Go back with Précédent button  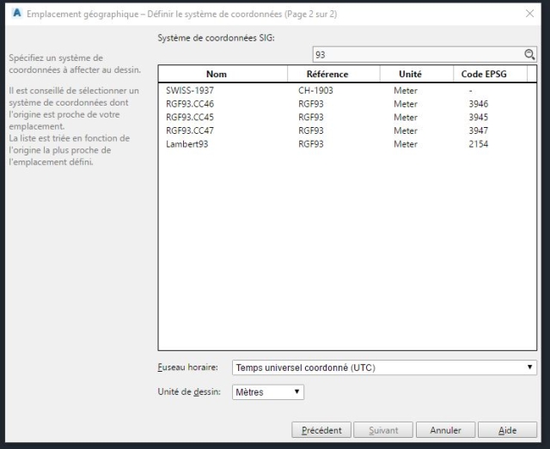click(321, 430)
